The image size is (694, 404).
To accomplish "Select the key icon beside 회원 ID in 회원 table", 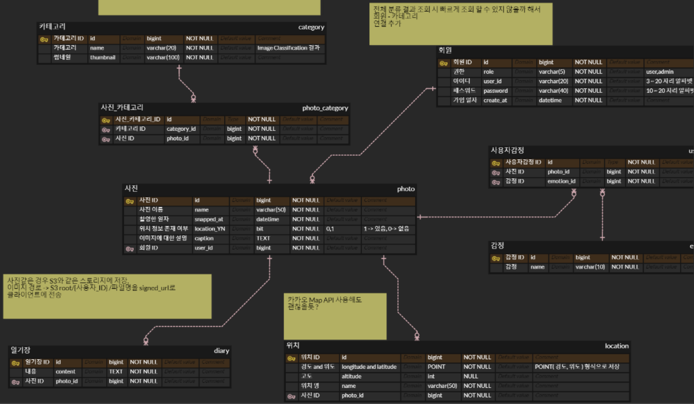I will point(443,62).
